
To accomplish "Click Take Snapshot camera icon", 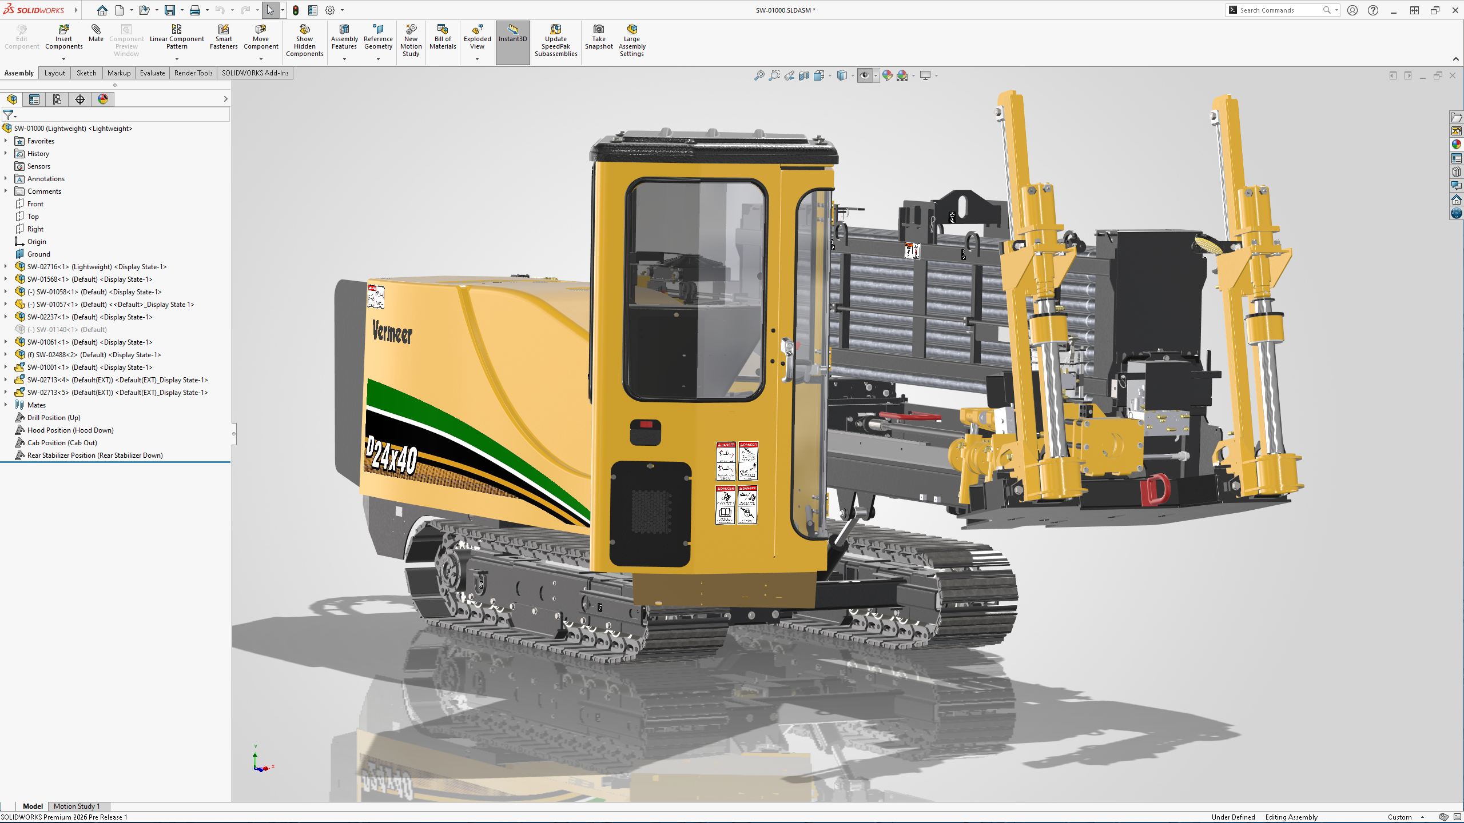I will [598, 30].
